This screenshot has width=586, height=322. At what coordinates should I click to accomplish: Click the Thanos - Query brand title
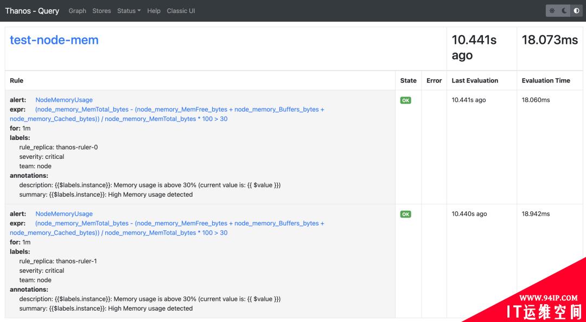(x=32, y=11)
